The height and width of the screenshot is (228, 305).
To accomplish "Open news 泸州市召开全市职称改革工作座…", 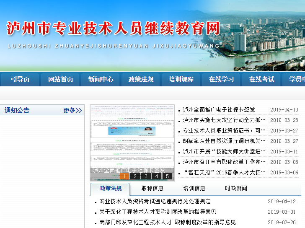I will pyautogui.click(x=224, y=162).
